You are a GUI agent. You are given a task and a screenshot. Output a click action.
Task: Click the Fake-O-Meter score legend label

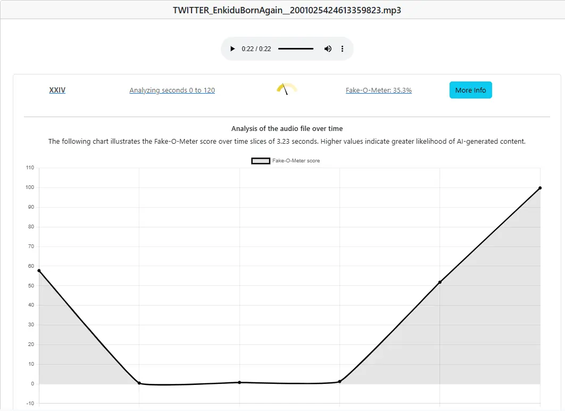[296, 161]
